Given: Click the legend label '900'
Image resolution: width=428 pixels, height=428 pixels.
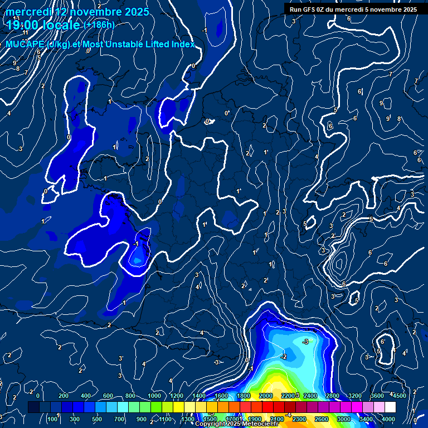Looking at the screenshot, I should [x=142, y=419].
